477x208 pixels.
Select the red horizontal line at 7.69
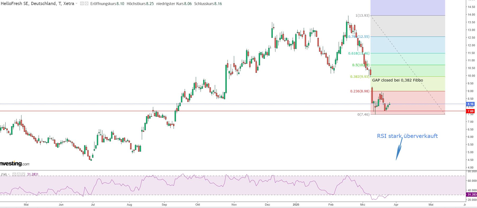coord(212,111)
